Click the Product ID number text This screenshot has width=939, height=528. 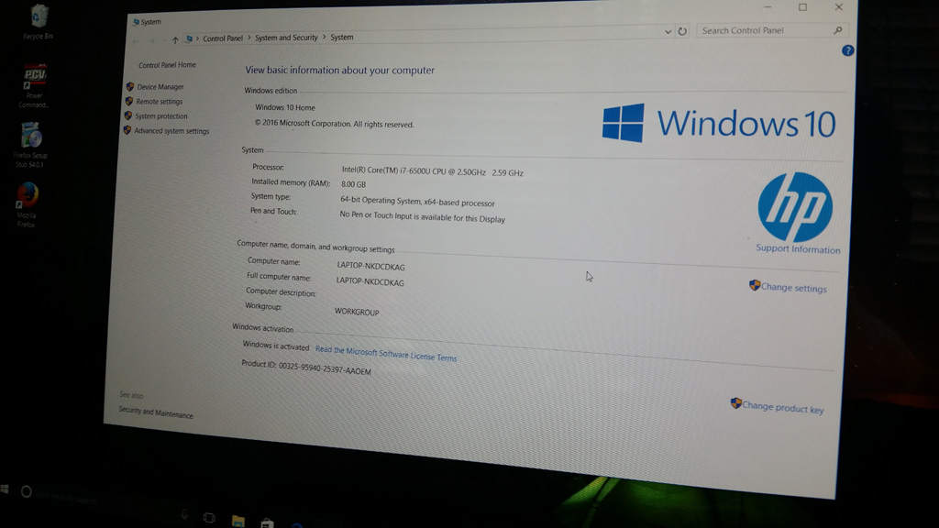(325, 368)
